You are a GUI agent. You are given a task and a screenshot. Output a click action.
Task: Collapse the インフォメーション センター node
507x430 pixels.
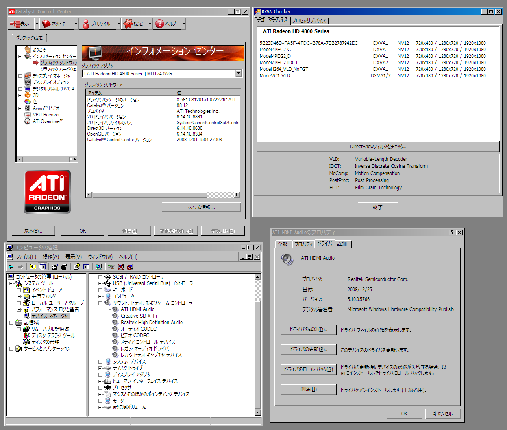(20, 56)
